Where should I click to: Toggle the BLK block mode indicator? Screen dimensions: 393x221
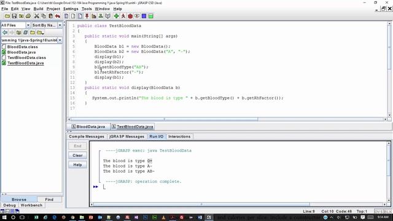[387, 211]
